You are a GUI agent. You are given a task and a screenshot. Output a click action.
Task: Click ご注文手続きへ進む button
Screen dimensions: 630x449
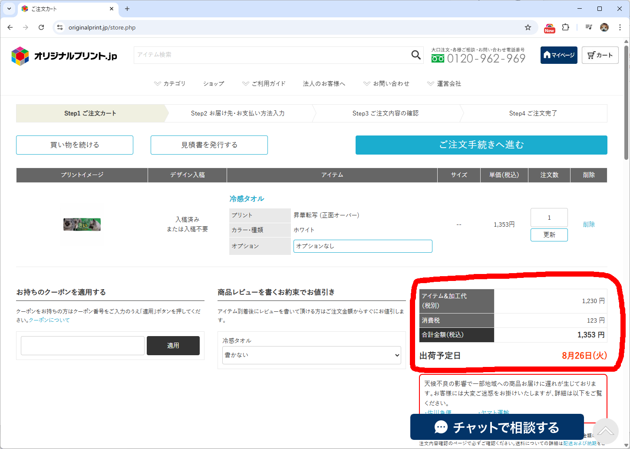(481, 145)
